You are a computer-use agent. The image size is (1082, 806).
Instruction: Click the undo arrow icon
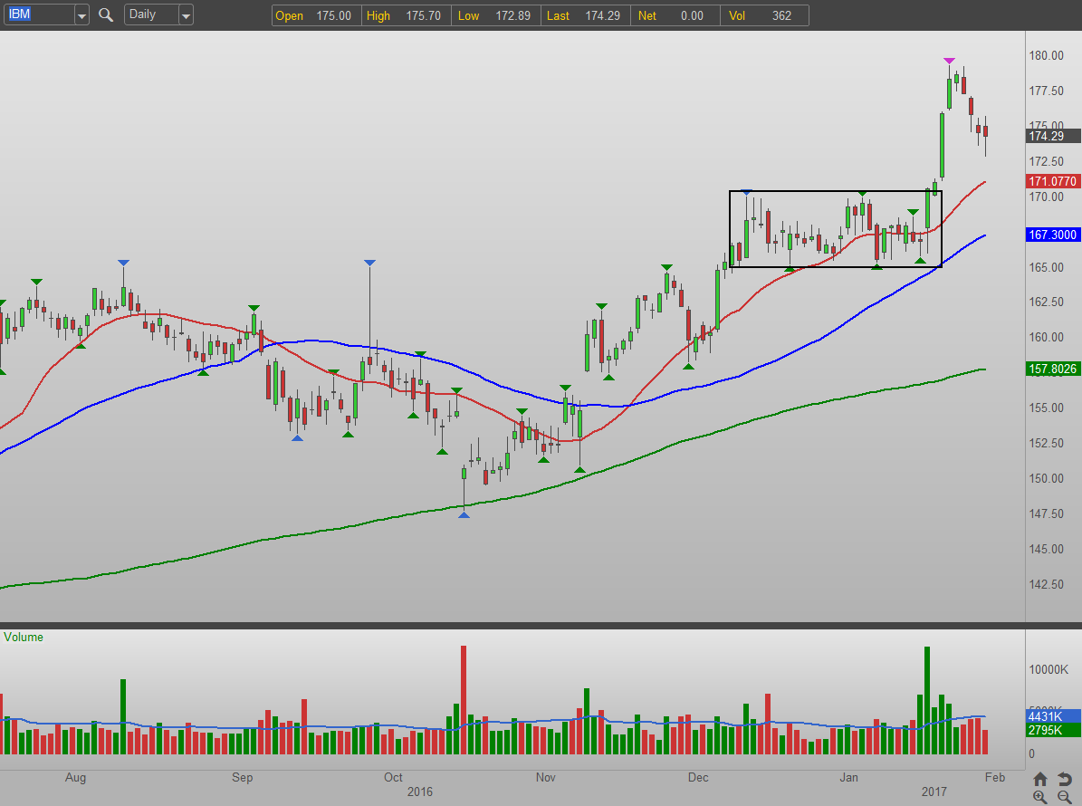(x=1063, y=779)
